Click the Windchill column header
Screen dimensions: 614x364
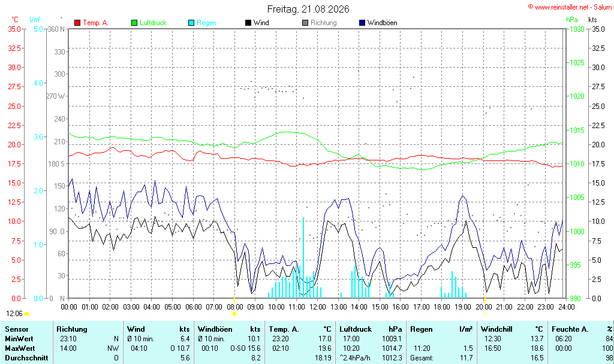pos(496,329)
